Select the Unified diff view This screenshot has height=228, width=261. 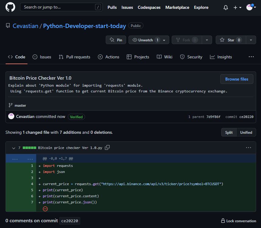tap(246, 133)
